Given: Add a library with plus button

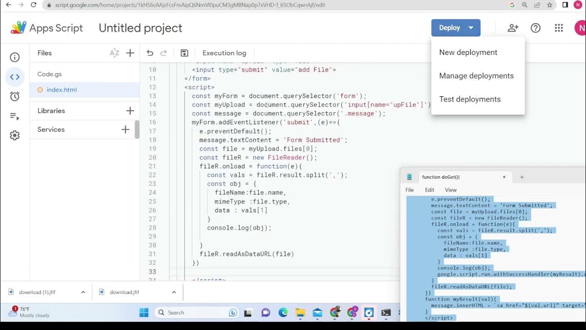Looking at the screenshot, I should click(130, 111).
